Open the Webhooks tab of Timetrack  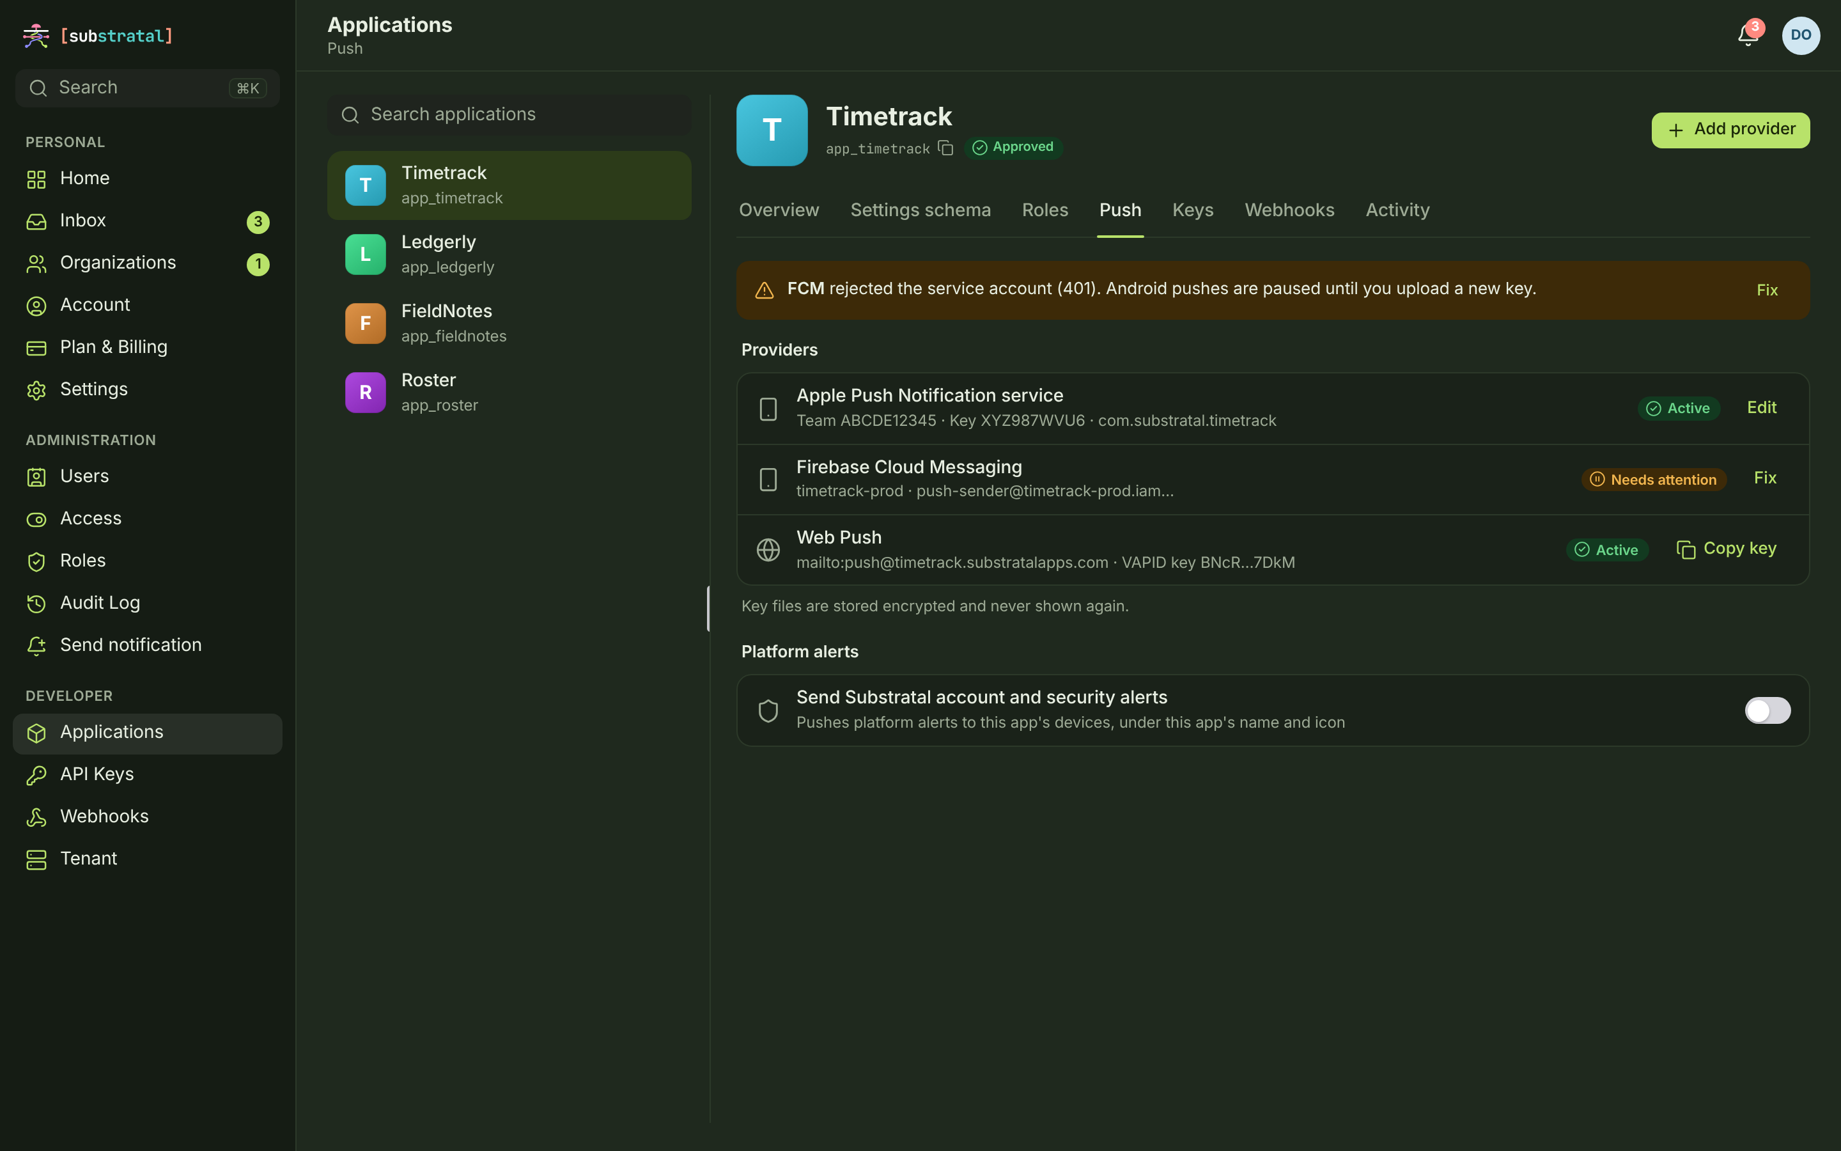(1289, 210)
